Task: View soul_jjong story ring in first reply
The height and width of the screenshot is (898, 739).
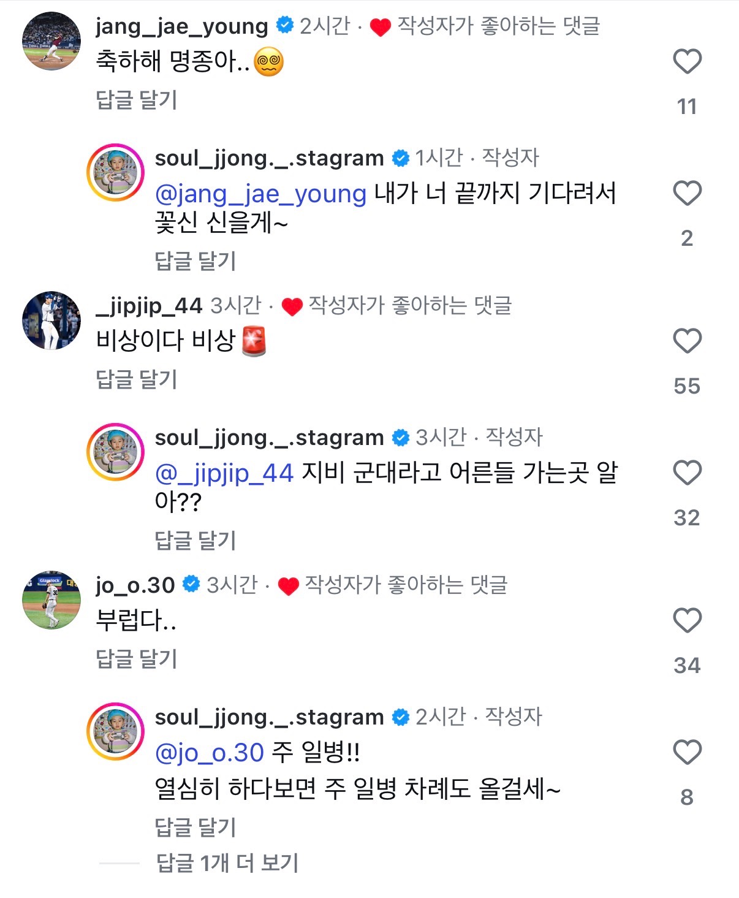Action: (116, 173)
